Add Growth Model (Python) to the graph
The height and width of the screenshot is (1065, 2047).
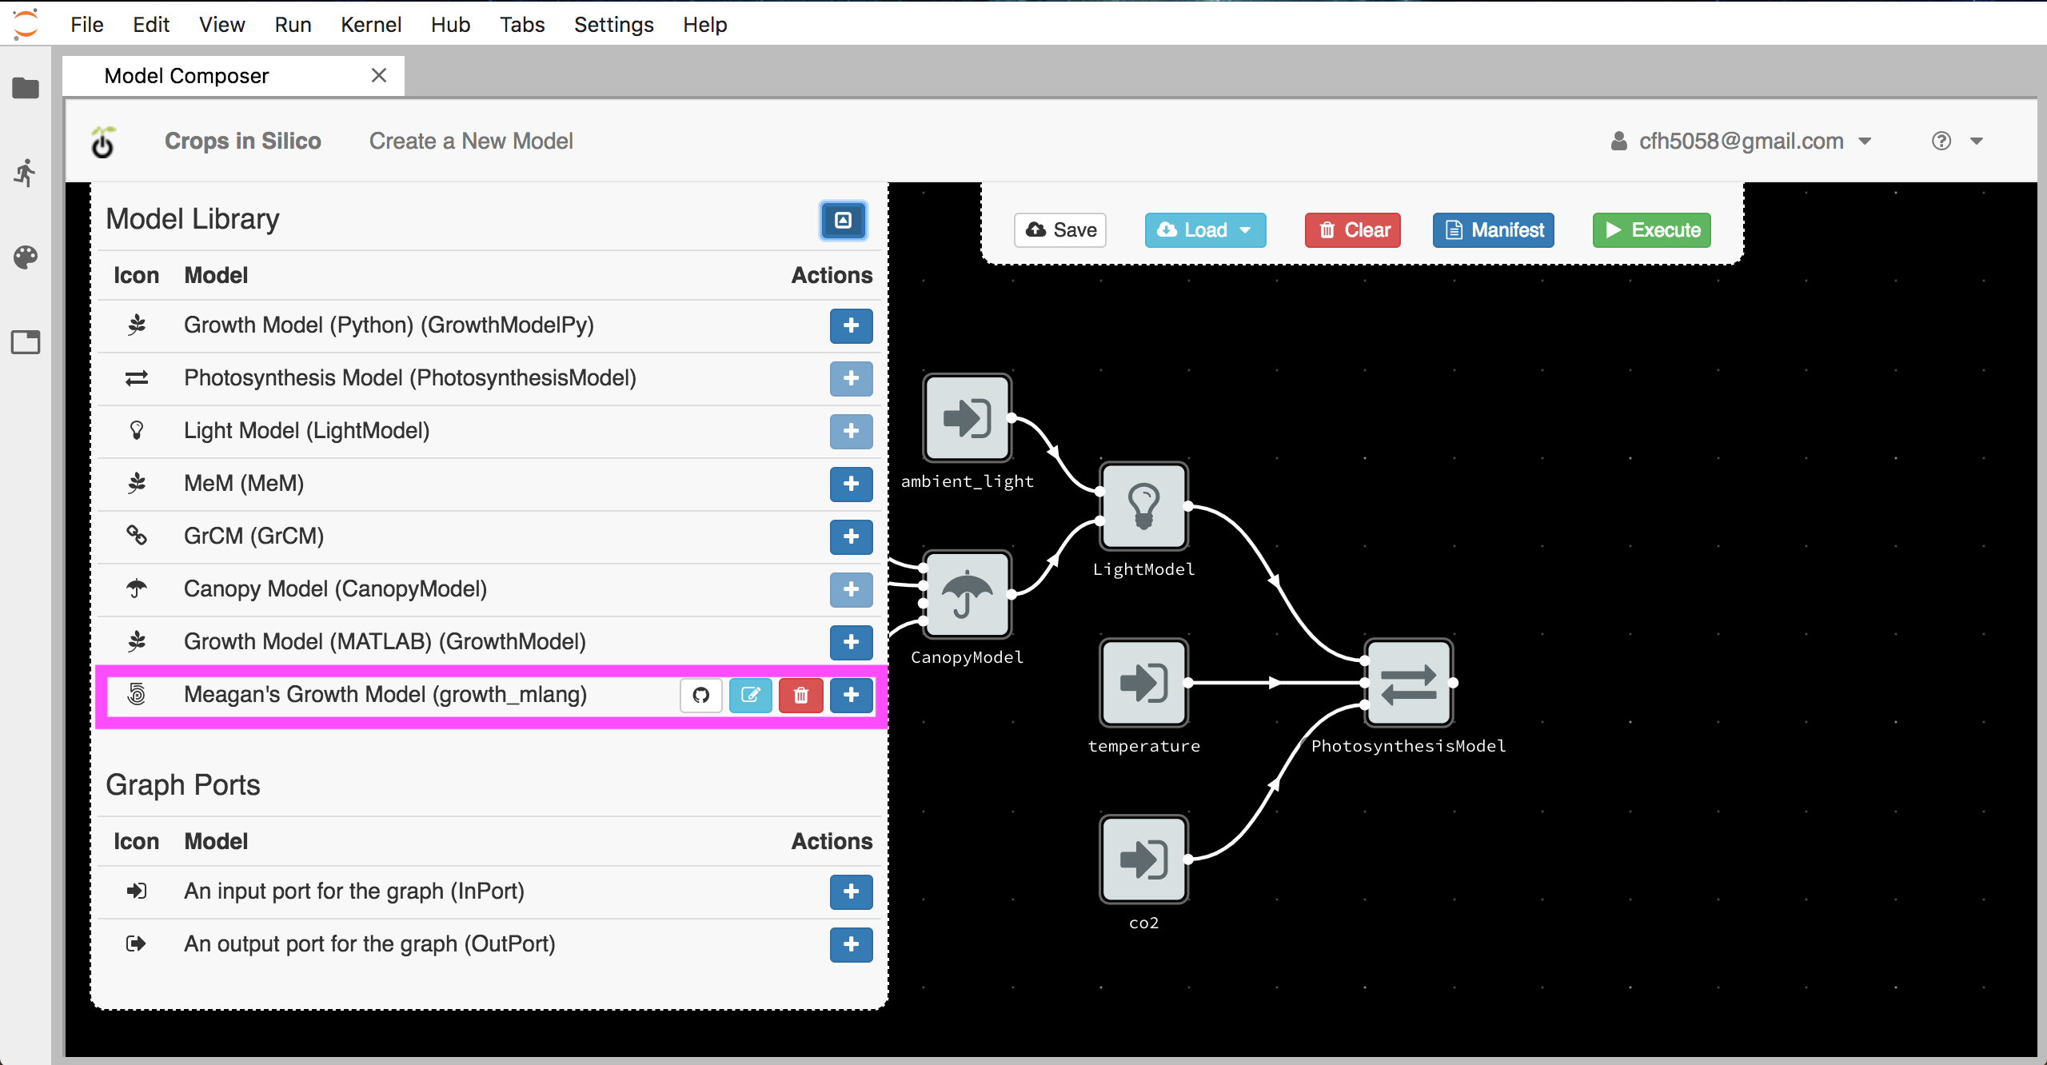[851, 325]
